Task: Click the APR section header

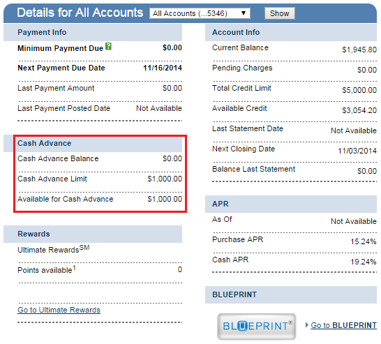Action: click(291, 204)
